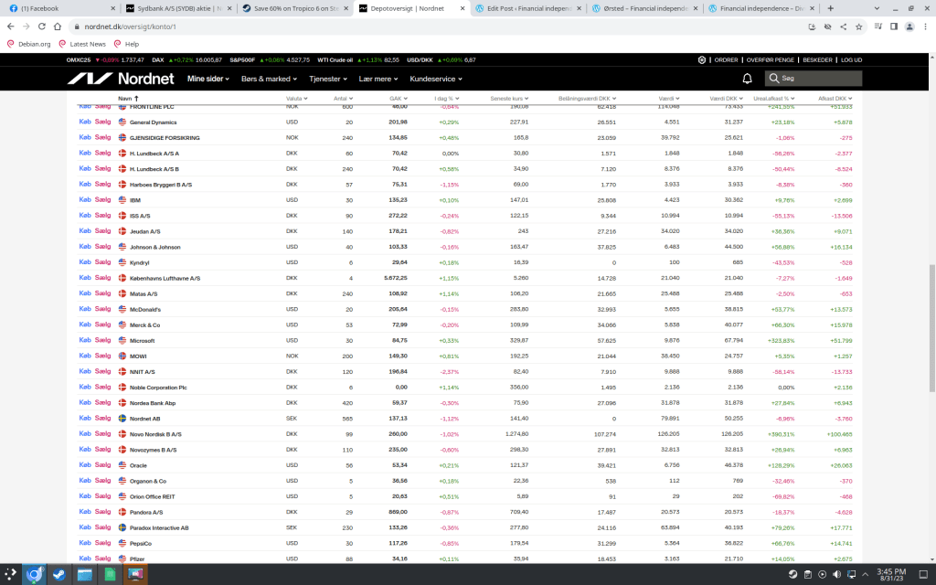
Task: Launch Steam from the taskbar
Action: point(59,575)
